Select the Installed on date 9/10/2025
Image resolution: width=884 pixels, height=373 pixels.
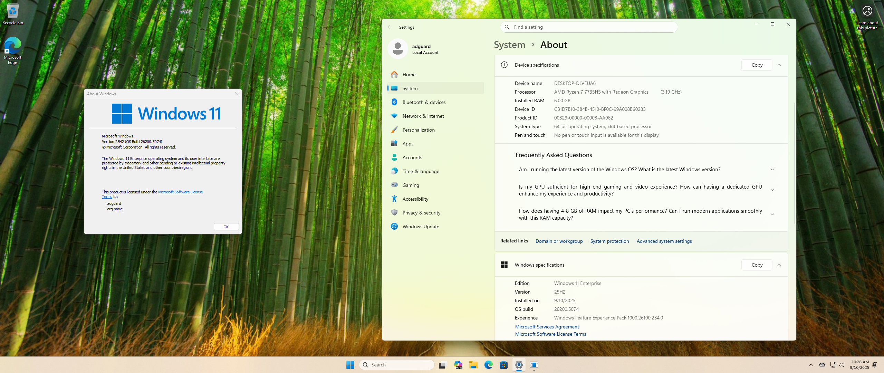coord(565,300)
